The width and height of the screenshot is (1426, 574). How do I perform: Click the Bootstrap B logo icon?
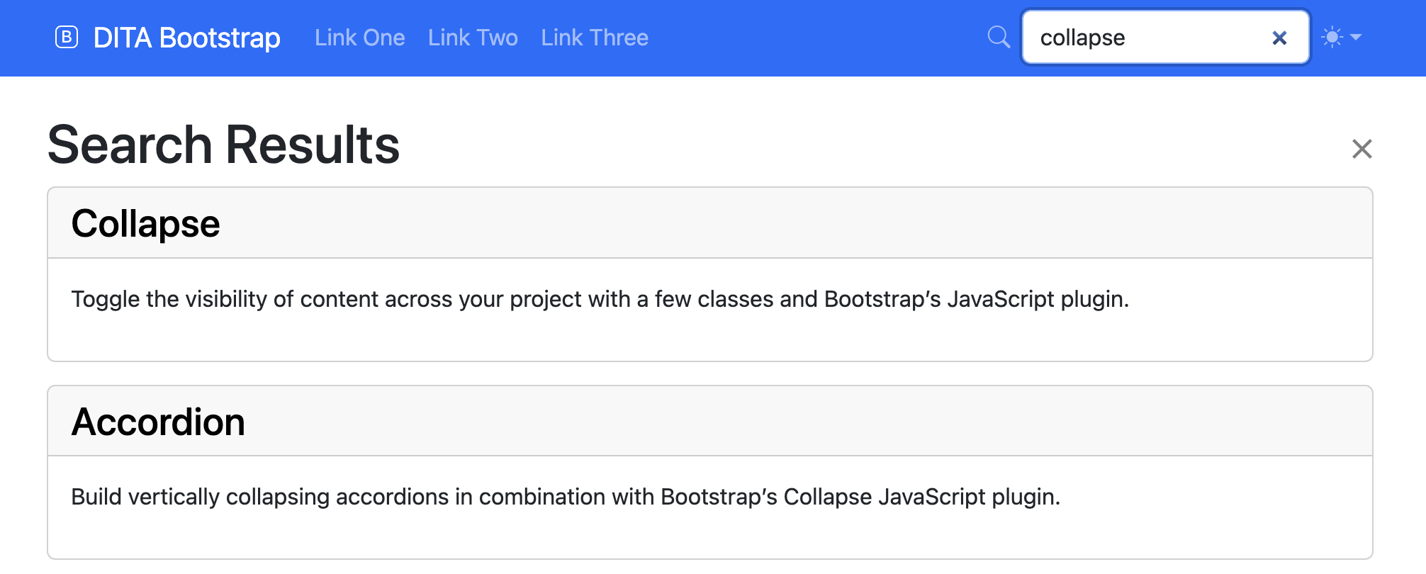[67, 37]
